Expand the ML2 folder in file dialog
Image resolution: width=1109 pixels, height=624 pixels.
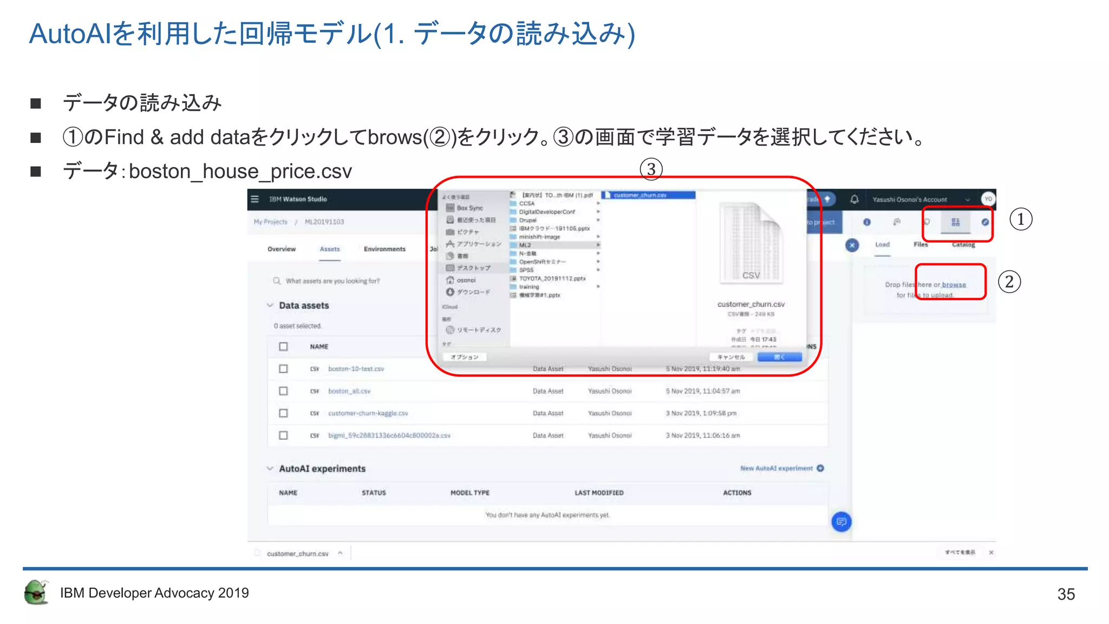coord(598,245)
